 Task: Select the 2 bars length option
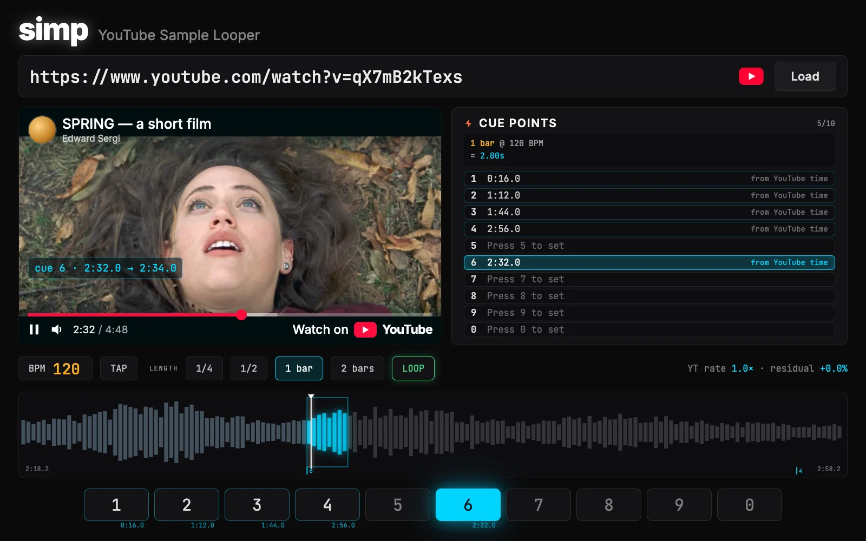pos(357,368)
